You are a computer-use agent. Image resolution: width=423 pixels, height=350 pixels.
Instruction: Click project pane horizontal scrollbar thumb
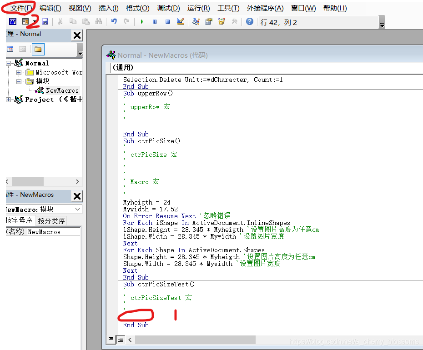click(x=27, y=181)
